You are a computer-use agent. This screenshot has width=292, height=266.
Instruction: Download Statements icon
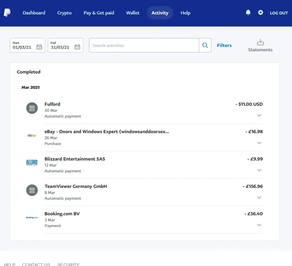click(260, 42)
